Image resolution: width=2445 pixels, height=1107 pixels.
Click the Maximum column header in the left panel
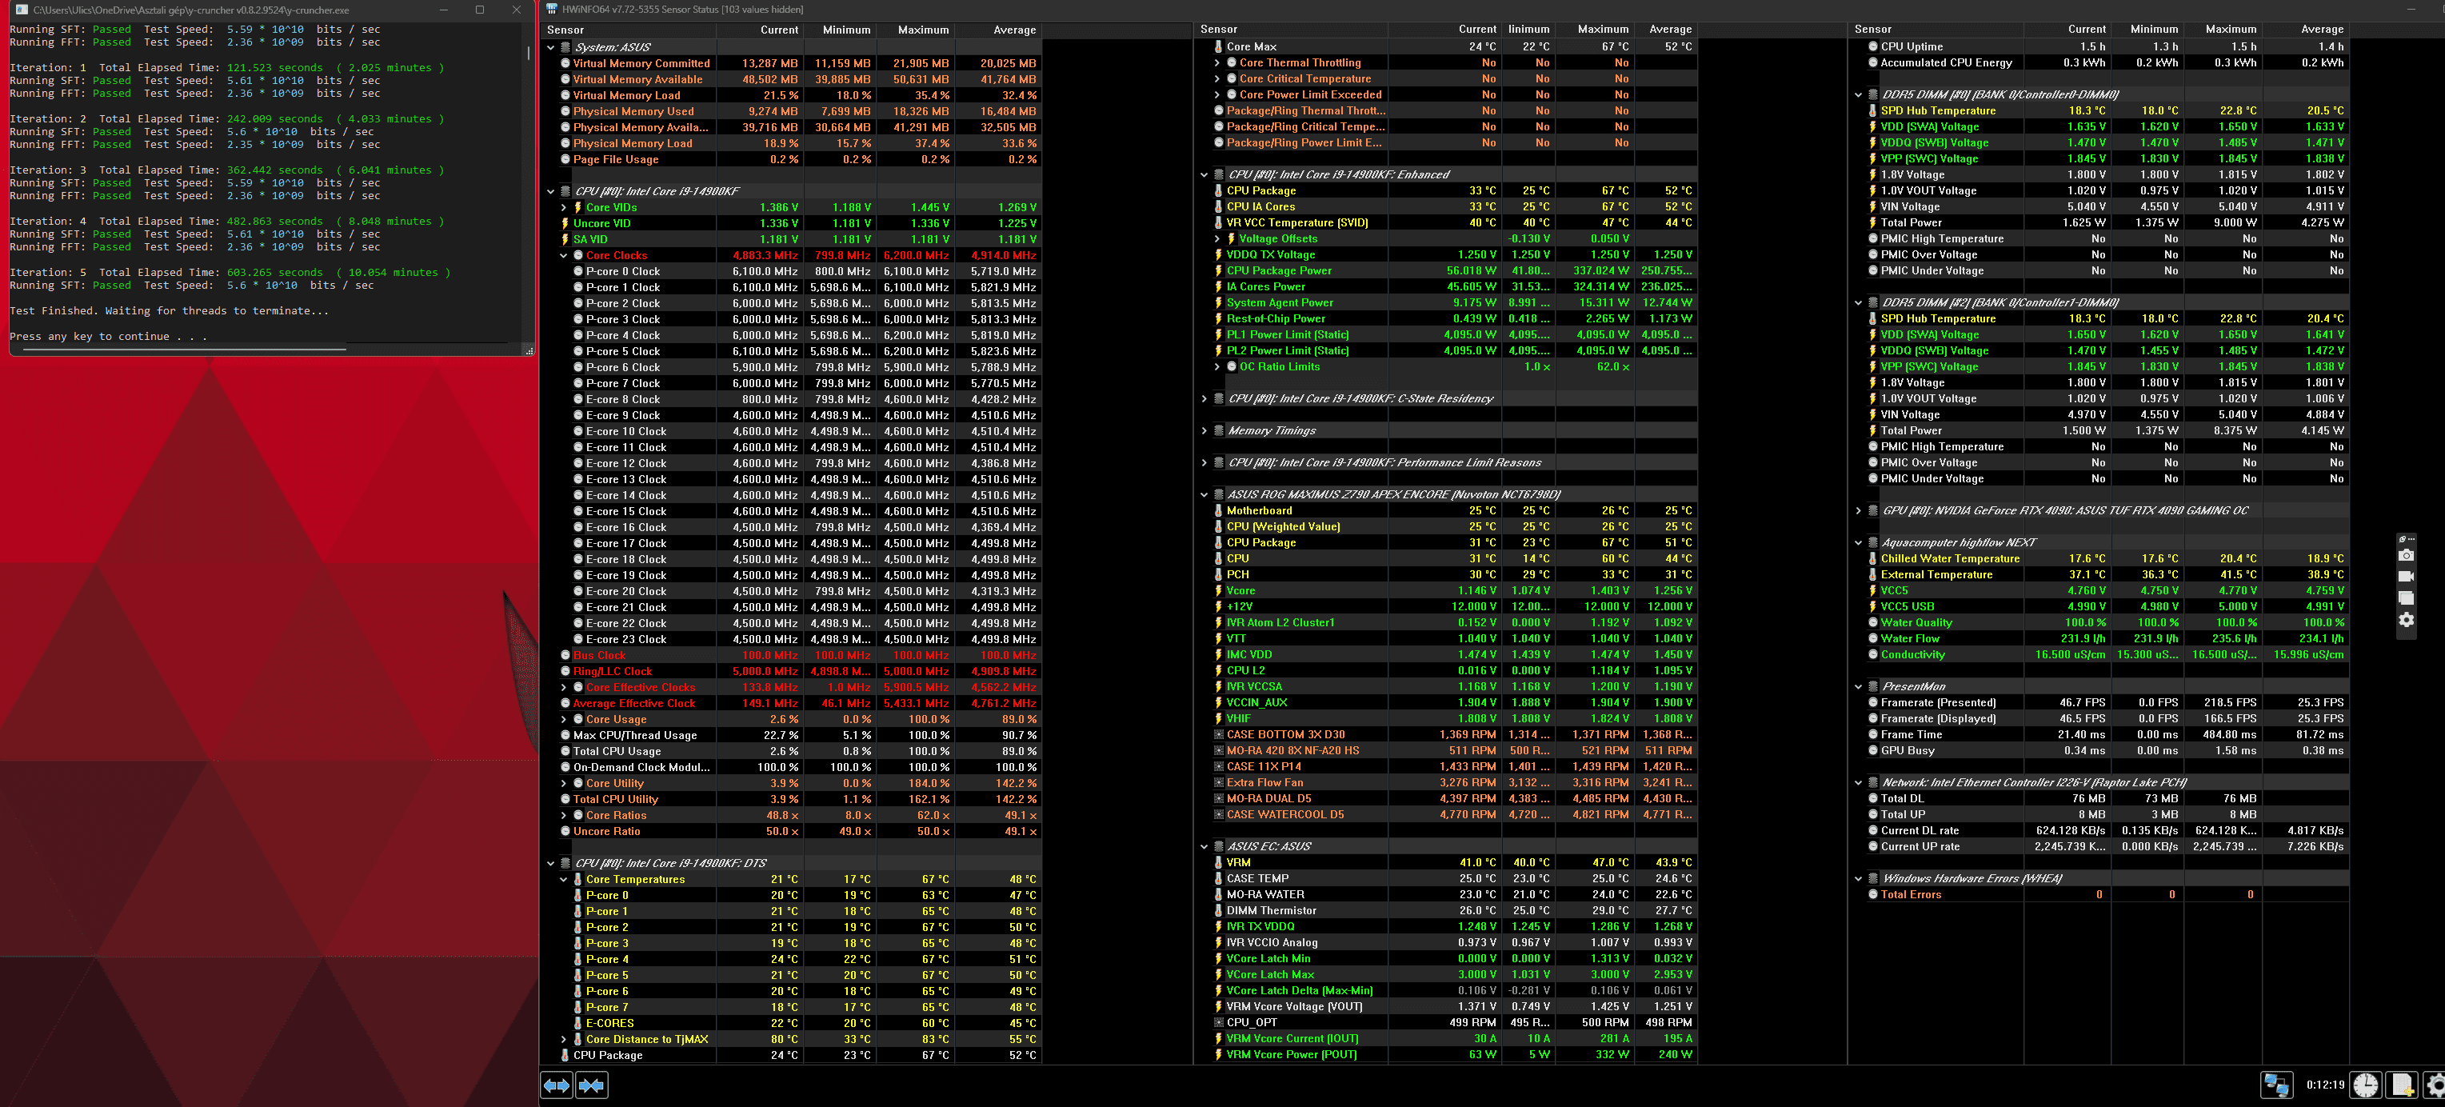click(922, 30)
